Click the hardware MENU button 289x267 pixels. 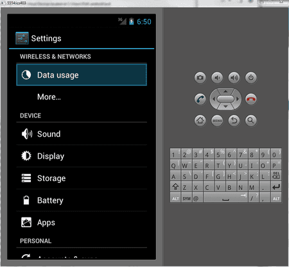coord(217,121)
